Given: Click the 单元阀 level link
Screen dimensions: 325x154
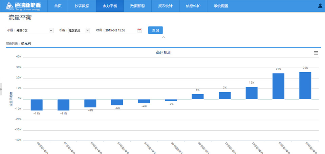Looking at the screenshot, I should coord(26,44).
